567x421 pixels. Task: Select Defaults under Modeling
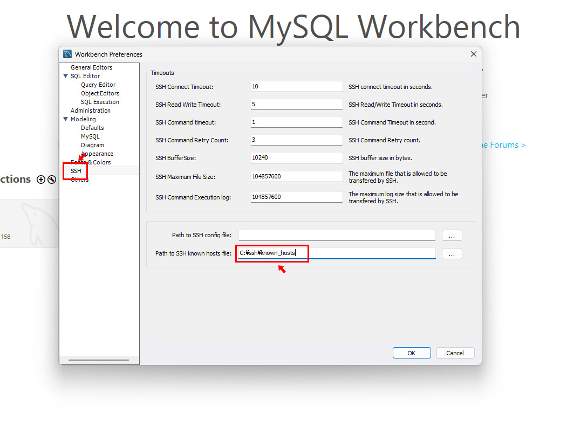pos(92,128)
